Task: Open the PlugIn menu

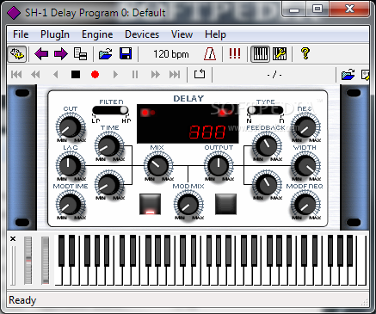Action: pos(55,34)
